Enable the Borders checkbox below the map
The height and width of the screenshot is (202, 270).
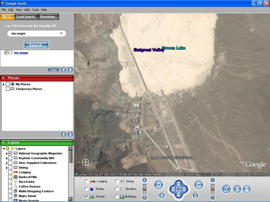(x=117, y=189)
